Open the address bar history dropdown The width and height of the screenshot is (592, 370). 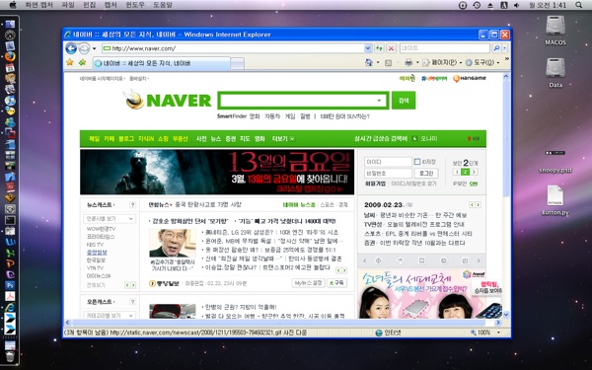pyautogui.click(x=368, y=48)
